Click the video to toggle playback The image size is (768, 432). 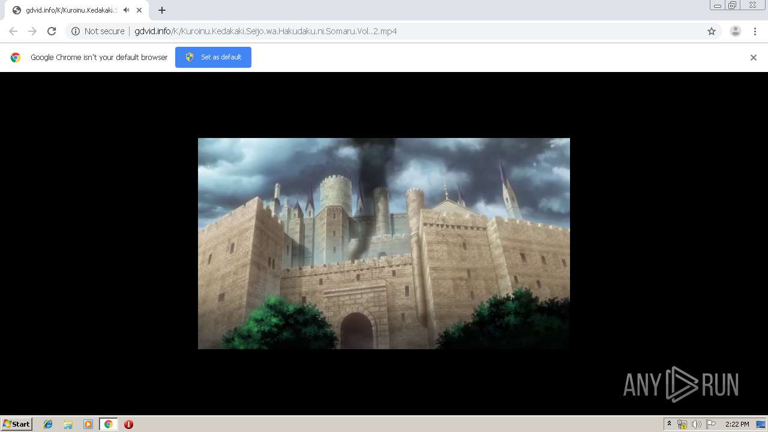[x=384, y=244]
